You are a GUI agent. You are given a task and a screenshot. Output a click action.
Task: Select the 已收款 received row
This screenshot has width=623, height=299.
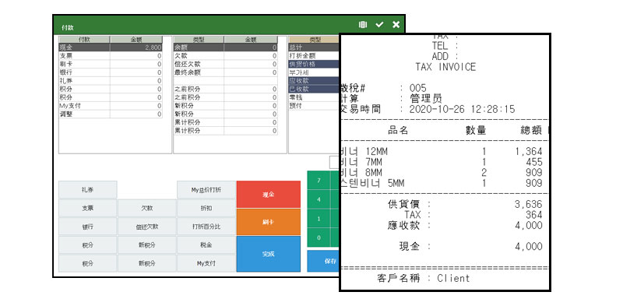[x=314, y=89]
